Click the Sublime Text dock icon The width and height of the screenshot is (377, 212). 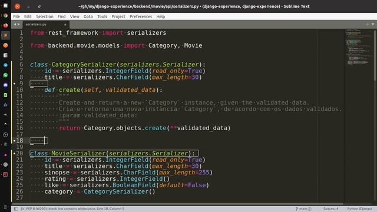coord(5,35)
